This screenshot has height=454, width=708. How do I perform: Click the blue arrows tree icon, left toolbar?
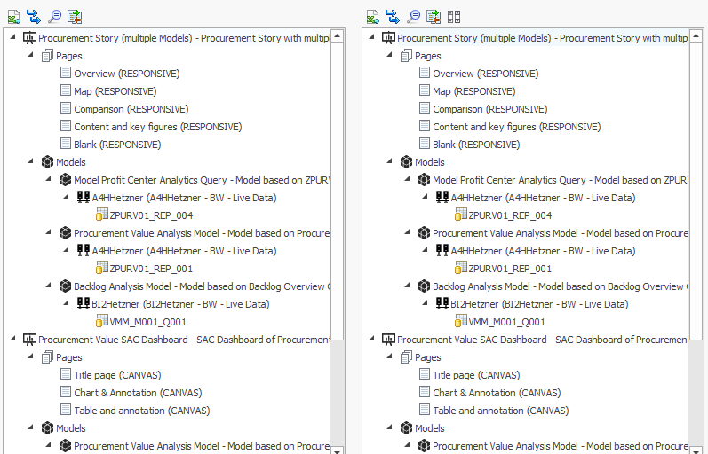pos(34,16)
